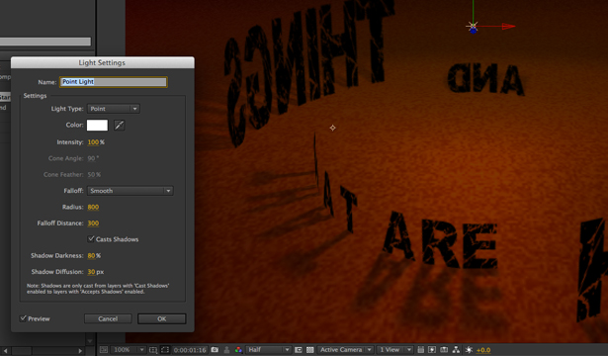608x356 pixels.
Task: Toggle the pixel aspect ratio correction
Action: click(x=421, y=350)
